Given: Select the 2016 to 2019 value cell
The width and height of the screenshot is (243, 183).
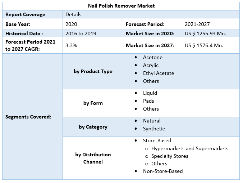Looking at the screenshot, I should (80, 33).
